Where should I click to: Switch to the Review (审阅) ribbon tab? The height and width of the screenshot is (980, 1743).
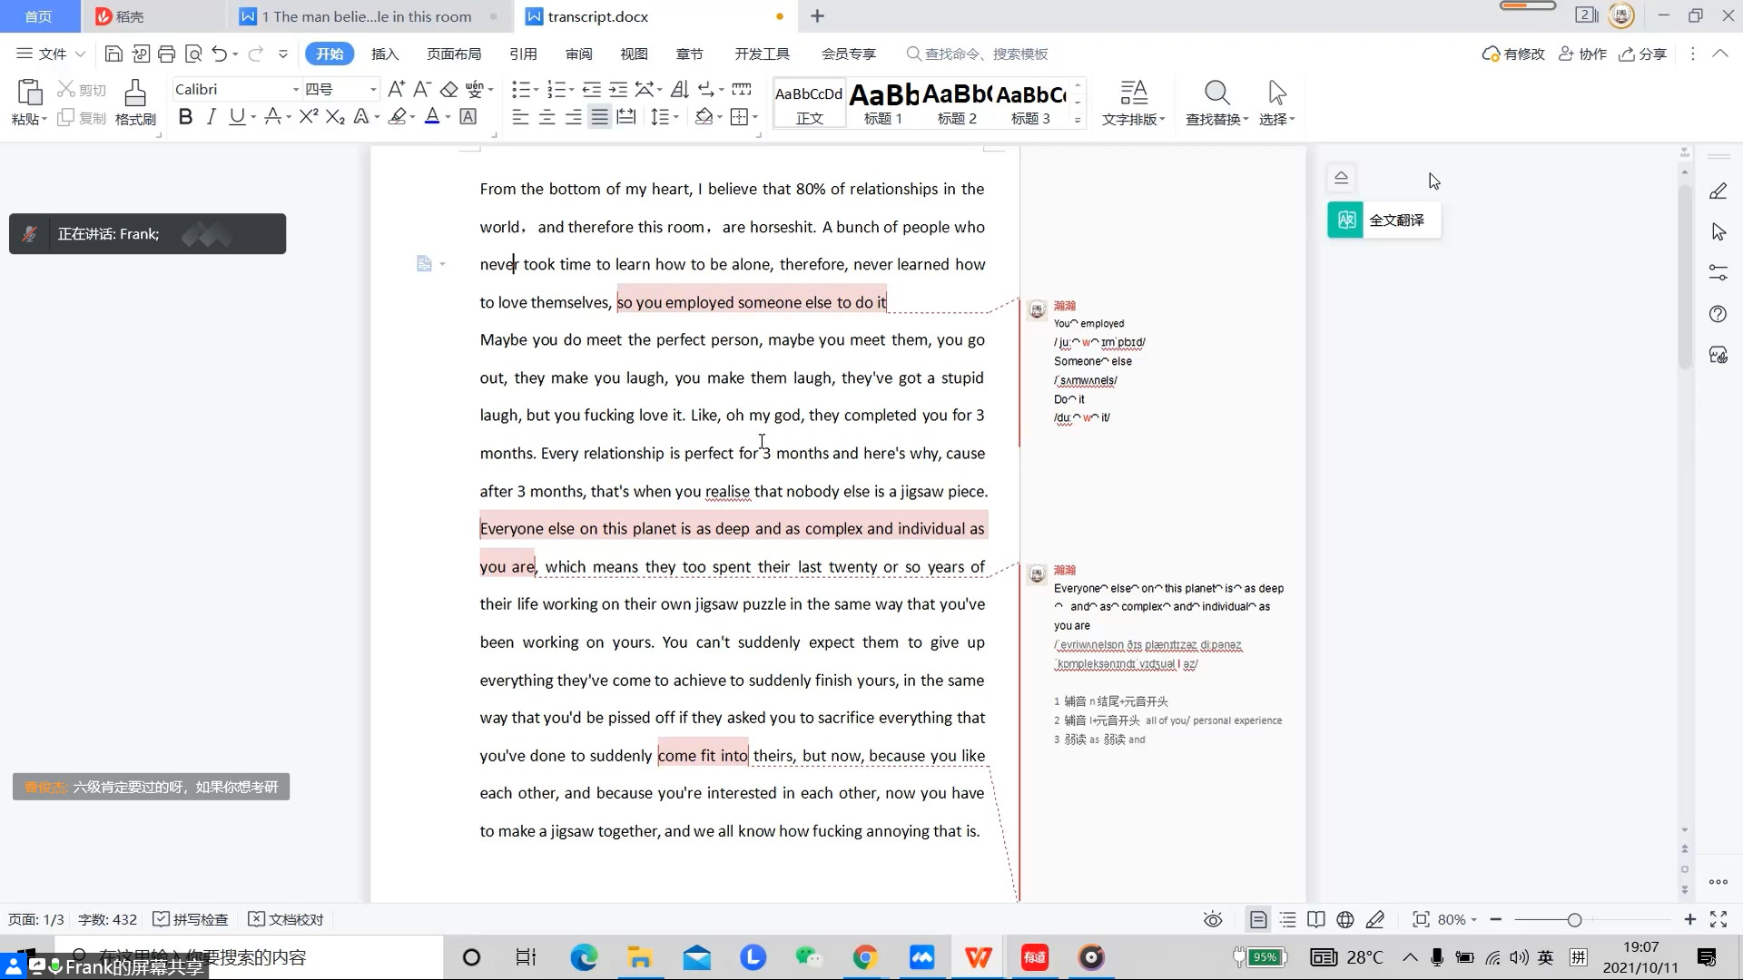(578, 54)
